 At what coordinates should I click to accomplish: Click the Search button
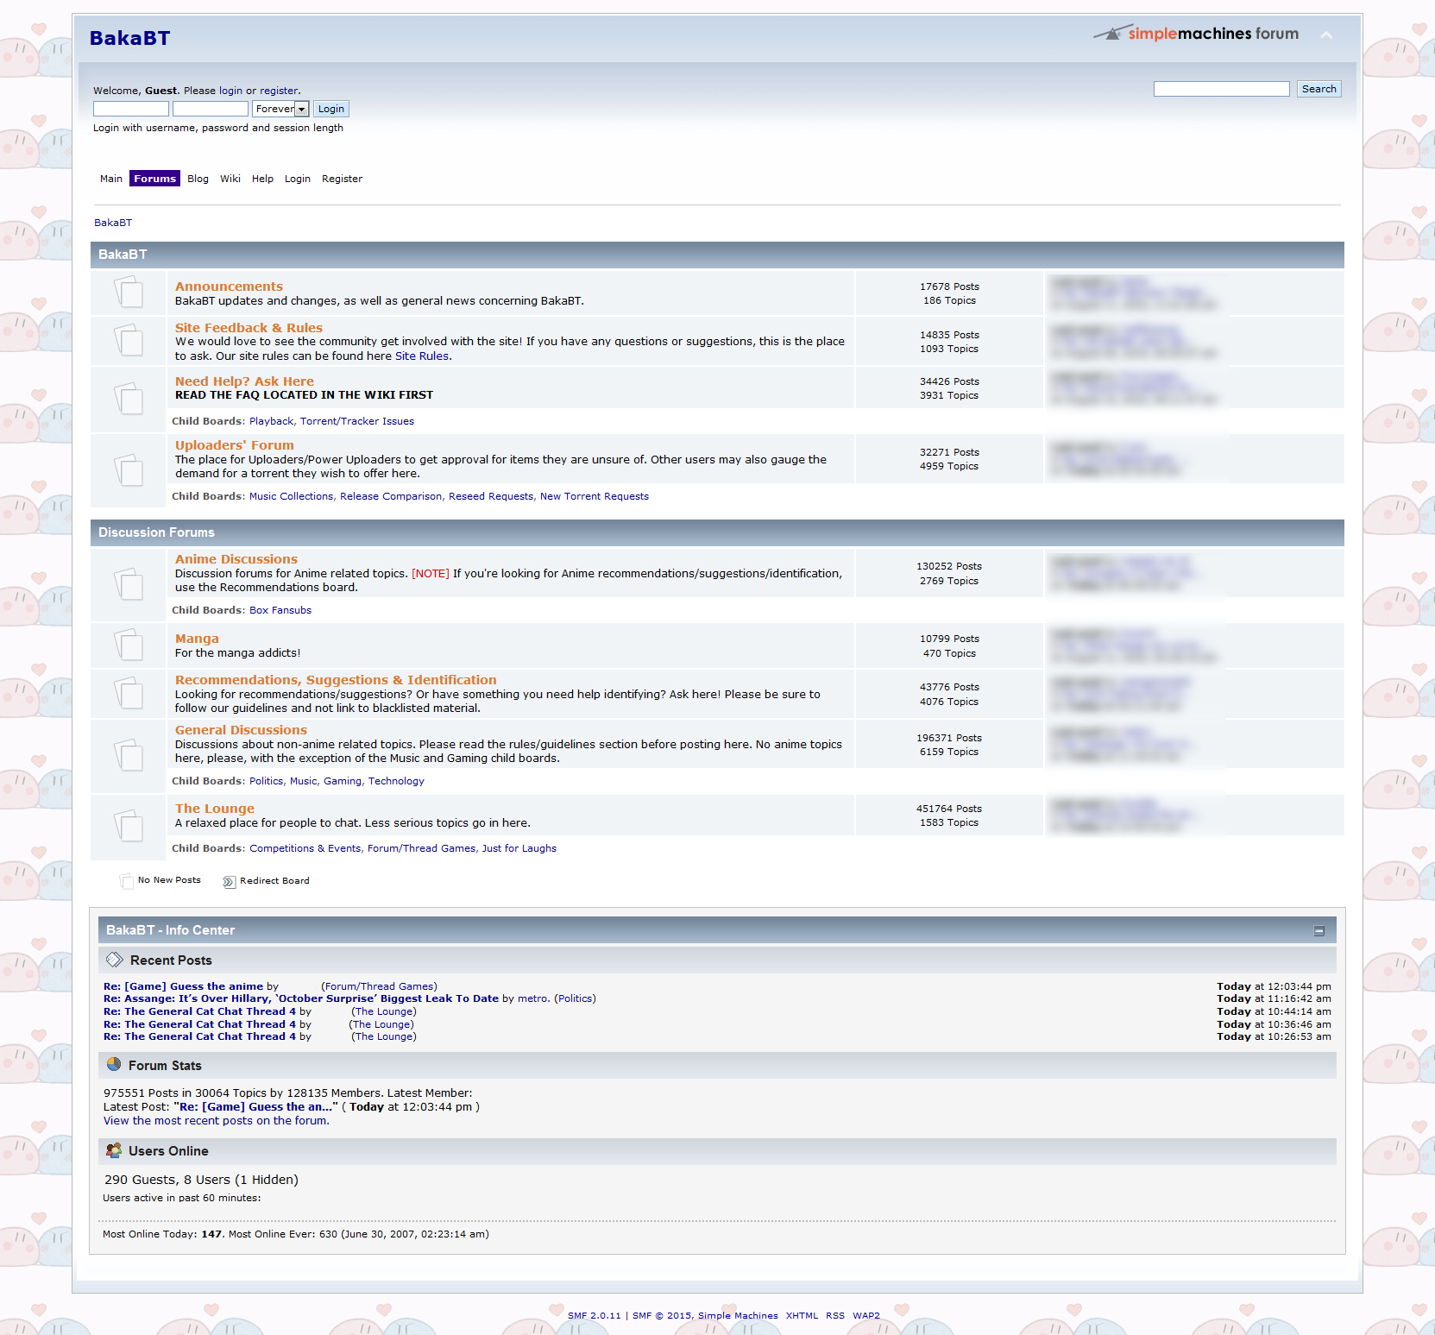[1319, 89]
